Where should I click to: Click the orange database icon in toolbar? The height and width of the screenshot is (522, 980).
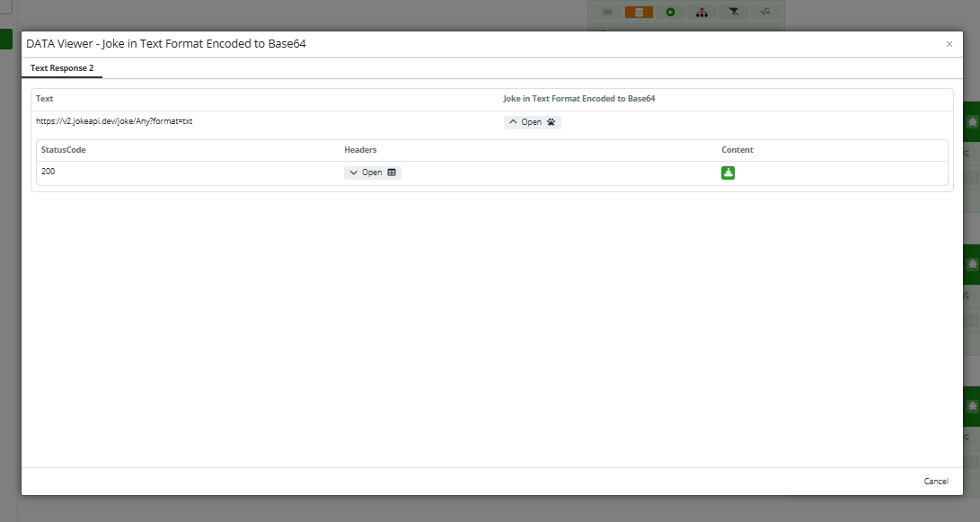coord(639,12)
